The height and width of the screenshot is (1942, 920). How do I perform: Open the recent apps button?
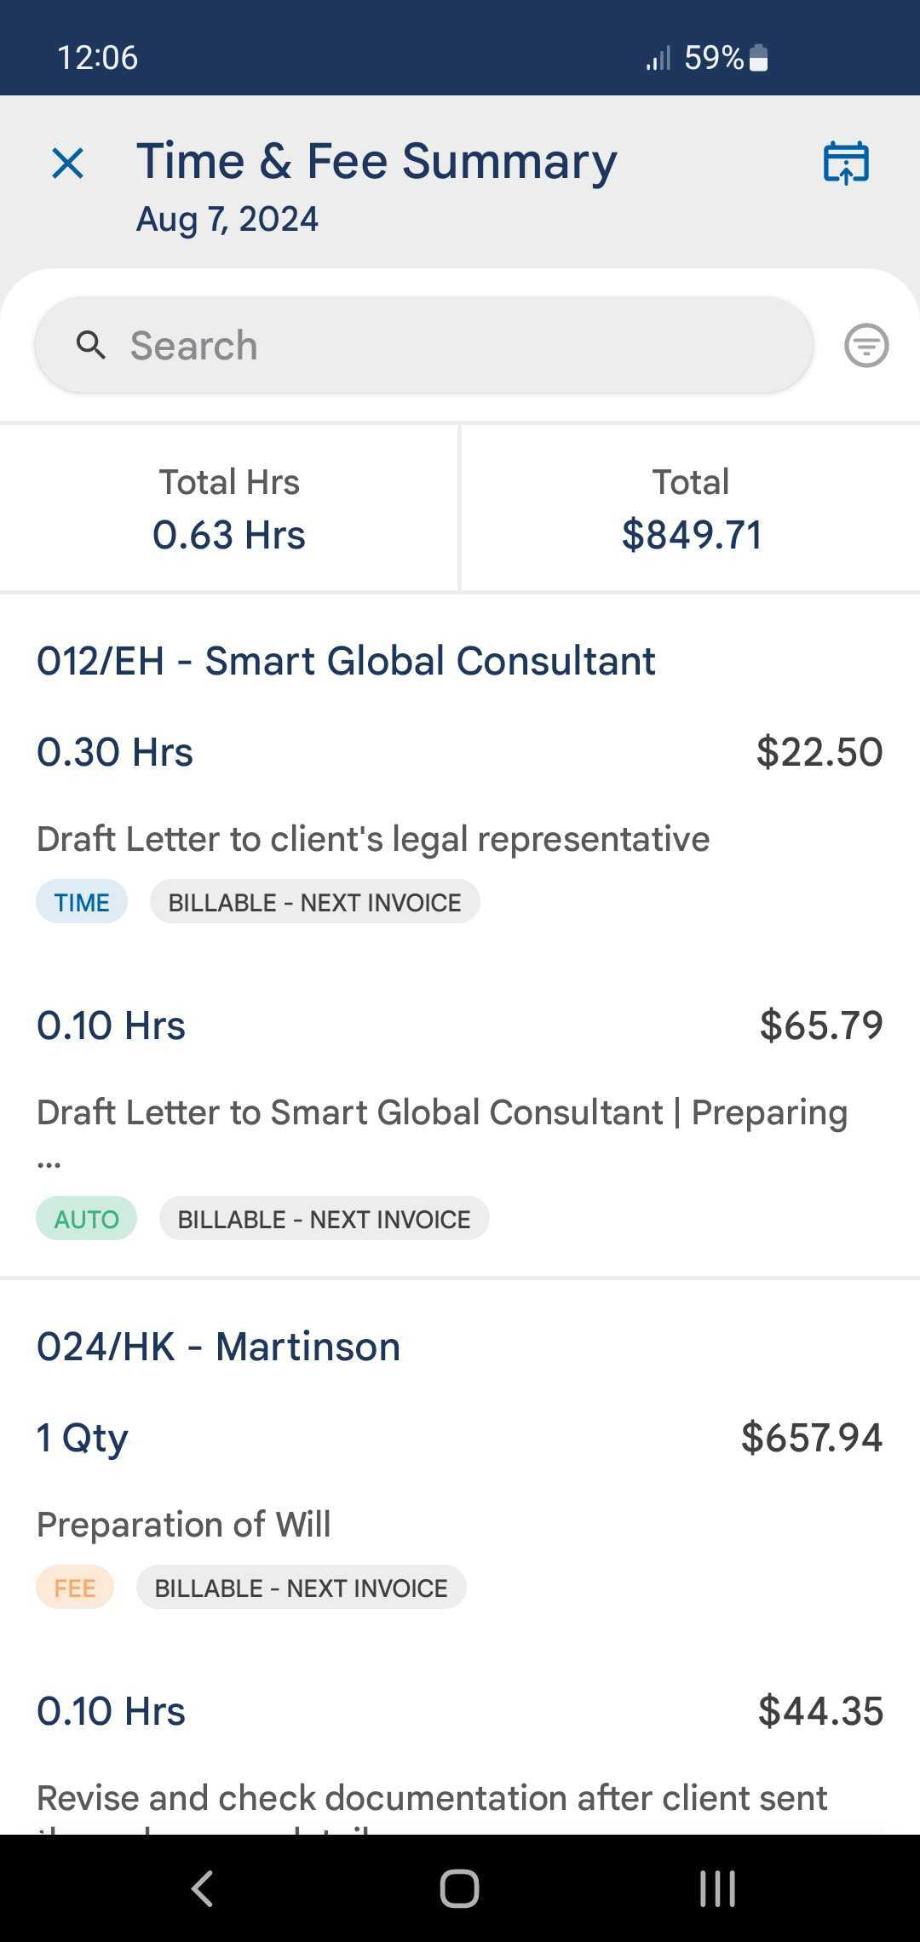717,1887
